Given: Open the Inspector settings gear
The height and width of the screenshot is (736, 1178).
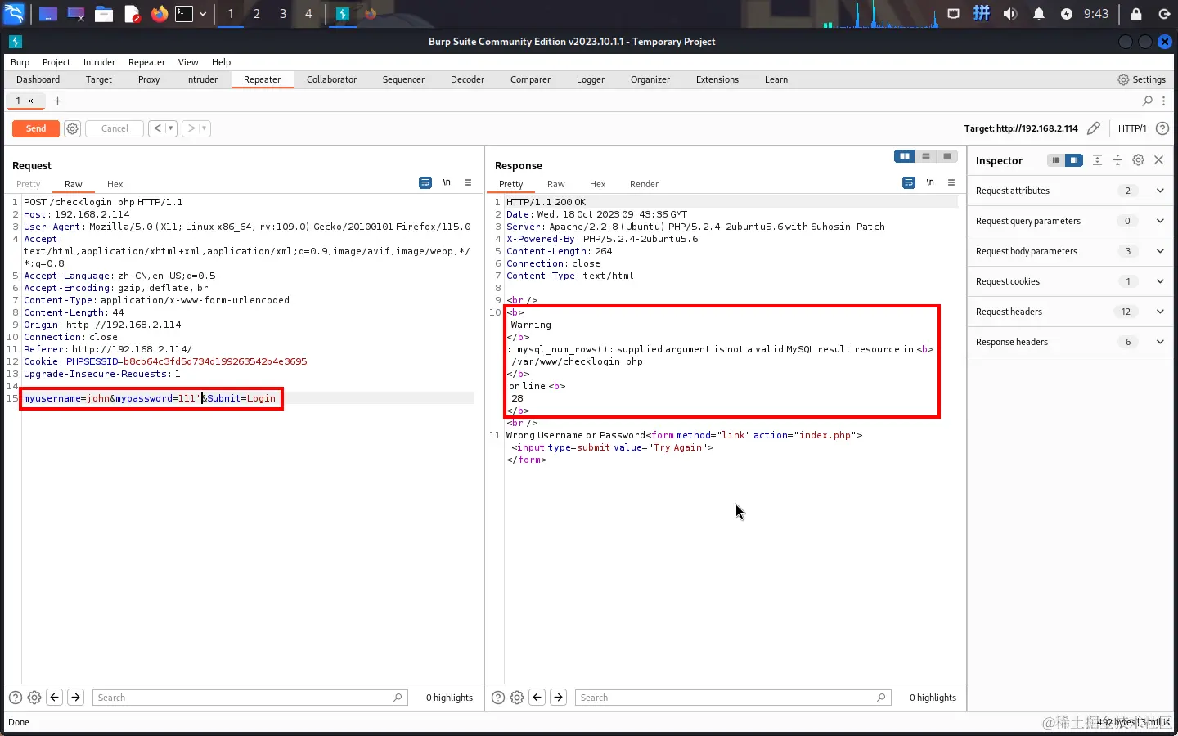Looking at the screenshot, I should click(x=1138, y=160).
